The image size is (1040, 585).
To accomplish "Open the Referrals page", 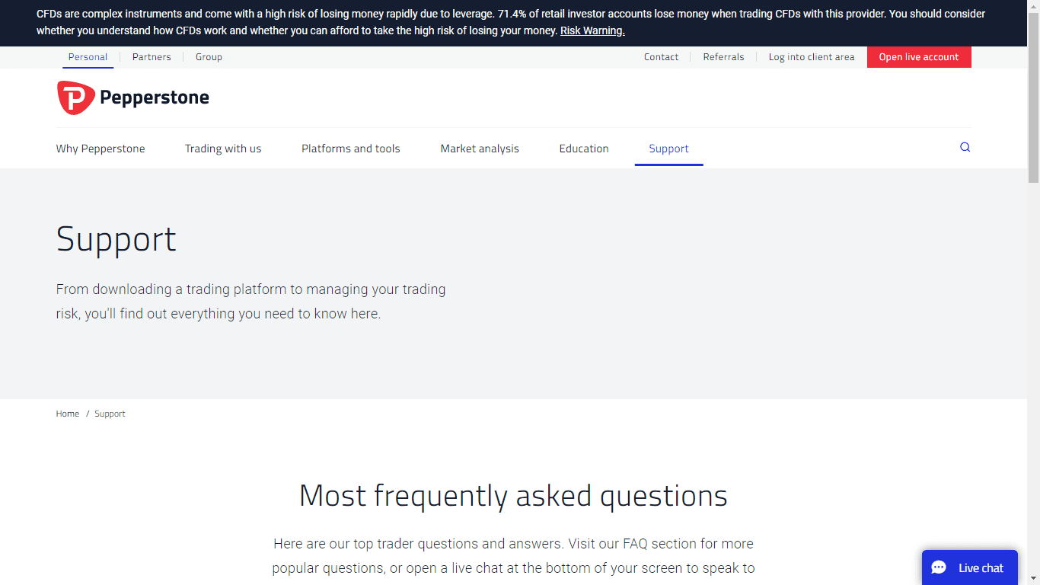I will coord(723,56).
